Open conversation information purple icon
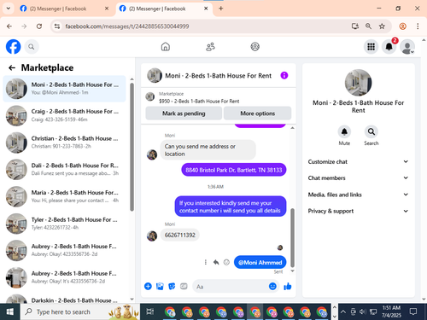427x320 pixels. click(x=284, y=75)
